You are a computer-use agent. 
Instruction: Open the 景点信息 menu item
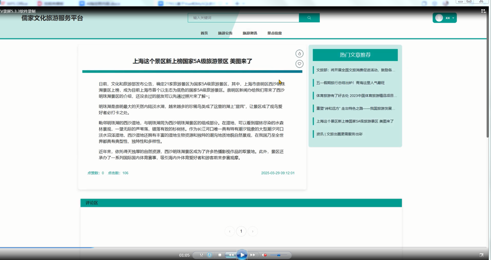click(275, 33)
